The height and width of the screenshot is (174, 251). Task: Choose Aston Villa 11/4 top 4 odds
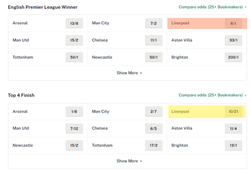234,128
